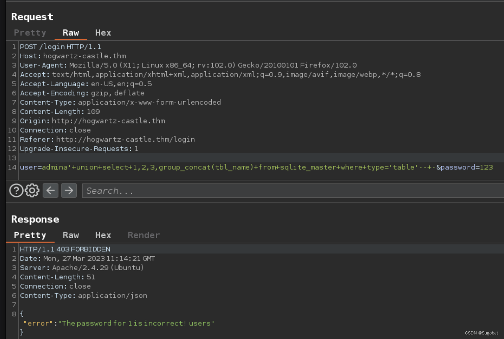Click the response Date header line
Image resolution: width=504 pixels, height=339 pixels.
87,259
